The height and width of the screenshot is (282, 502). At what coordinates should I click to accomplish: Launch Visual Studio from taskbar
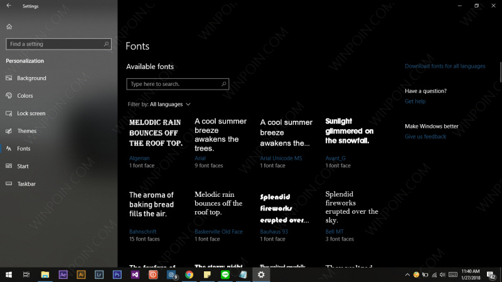point(135,274)
